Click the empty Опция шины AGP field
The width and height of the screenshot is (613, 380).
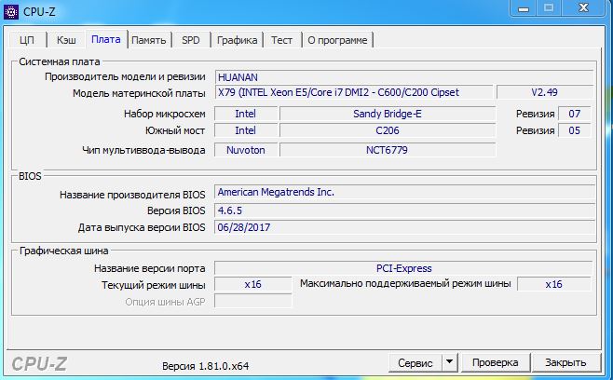(253, 302)
